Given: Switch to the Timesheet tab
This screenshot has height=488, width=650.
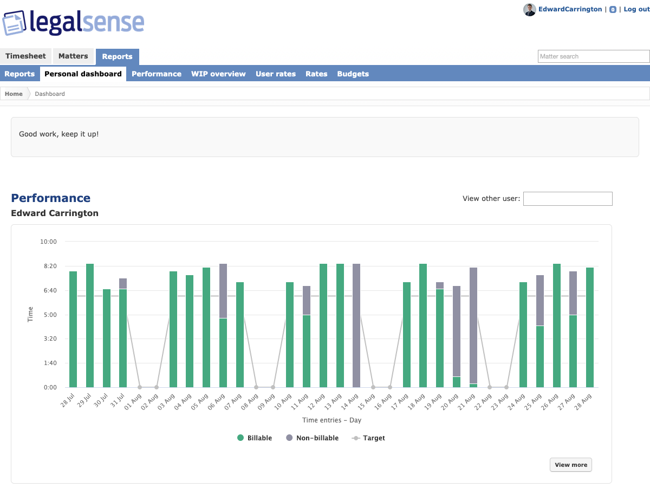Looking at the screenshot, I should (x=26, y=56).
